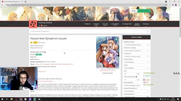Viewport: 181px width, 101px height.
Task: Click the volume icon in system tray
Action: [165, 99]
